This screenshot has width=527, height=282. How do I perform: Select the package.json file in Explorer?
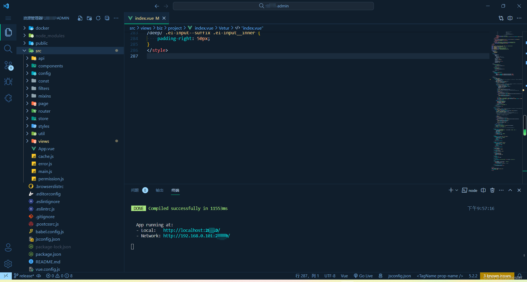(49, 254)
